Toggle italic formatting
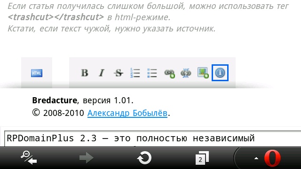This screenshot has width=301, height=169. (x=102, y=73)
